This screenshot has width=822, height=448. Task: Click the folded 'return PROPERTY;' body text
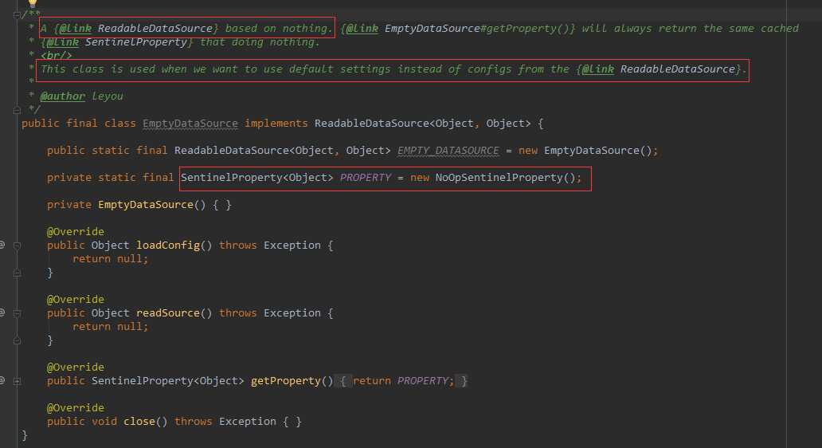click(403, 380)
